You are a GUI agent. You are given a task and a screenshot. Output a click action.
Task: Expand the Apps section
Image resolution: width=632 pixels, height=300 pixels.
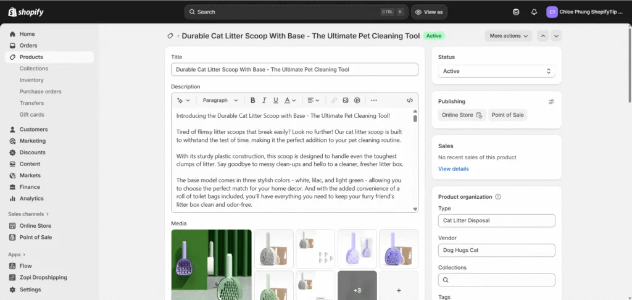17,255
